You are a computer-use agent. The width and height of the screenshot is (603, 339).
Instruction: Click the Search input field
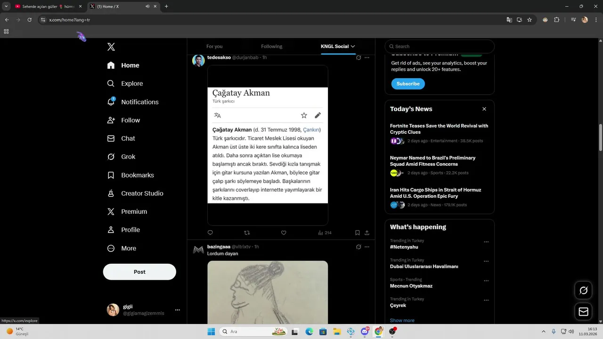click(440, 46)
